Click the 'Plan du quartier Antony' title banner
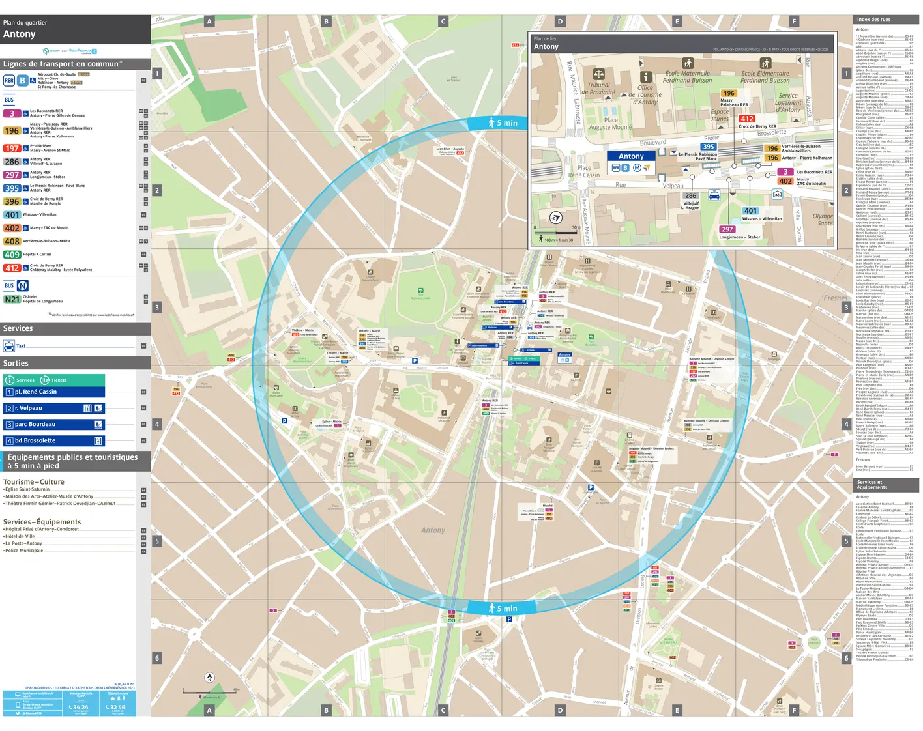The image size is (923, 731). pyautogui.click(x=76, y=29)
